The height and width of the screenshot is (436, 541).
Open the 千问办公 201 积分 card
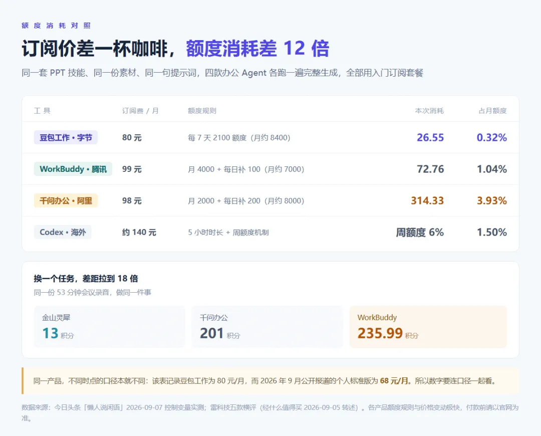(x=267, y=327)
